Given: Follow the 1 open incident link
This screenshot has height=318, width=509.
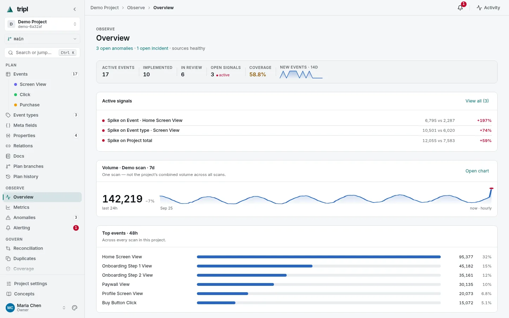Looking at the screenshot, I should [x=152, y=48].
